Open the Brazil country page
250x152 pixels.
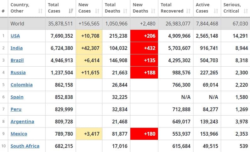tap(17, 60)
